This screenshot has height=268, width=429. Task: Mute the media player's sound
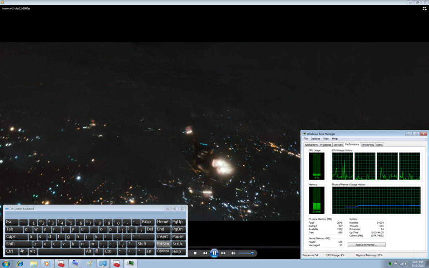(233, 253)
